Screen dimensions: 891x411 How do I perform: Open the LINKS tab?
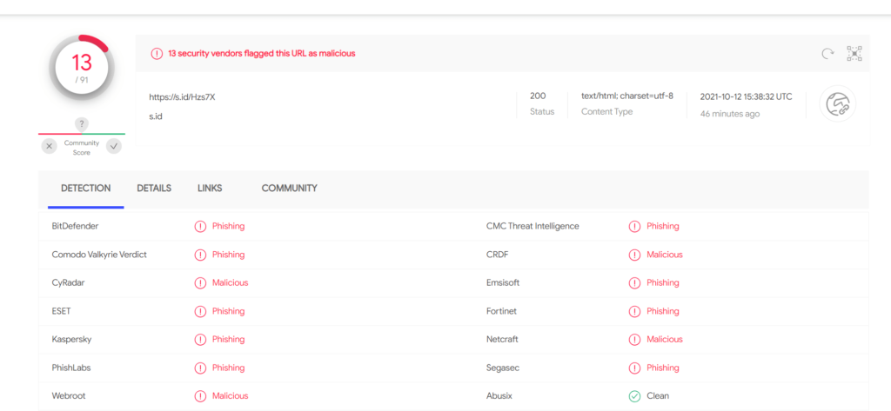[210, 189]
